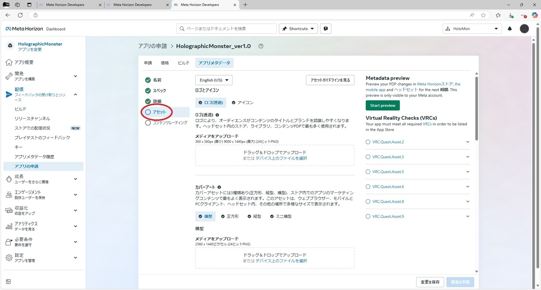Toggle the VRC.Quest.Asset.8 check circle

(368, 201)
